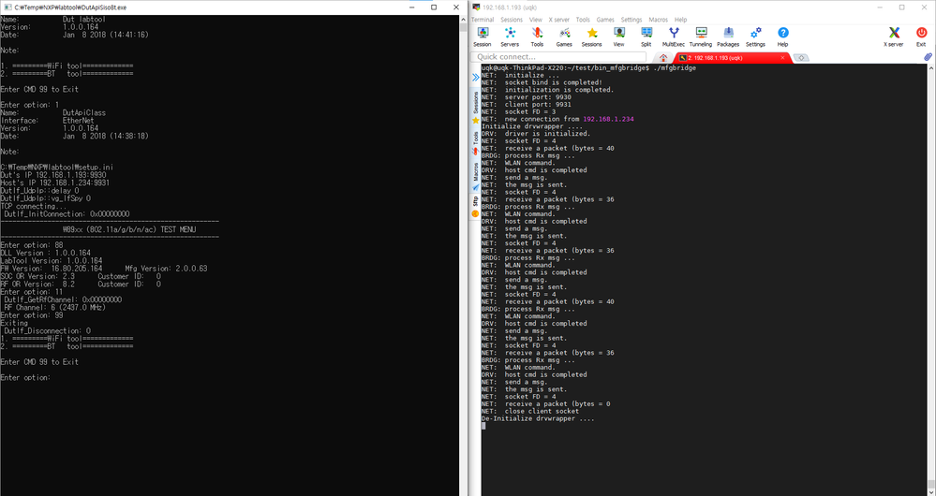Click the './mfgbridge' command prompt line
Image resolution: width=936 pixels, height=496 pixels.
[588, 68]
